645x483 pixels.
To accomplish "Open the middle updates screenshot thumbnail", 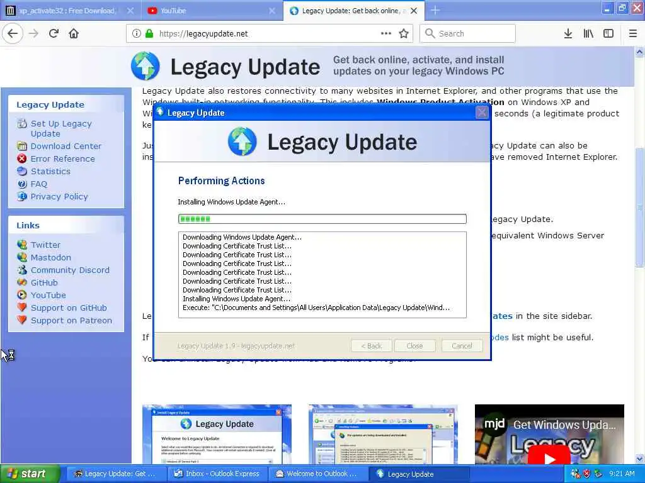I will point(383,434).
